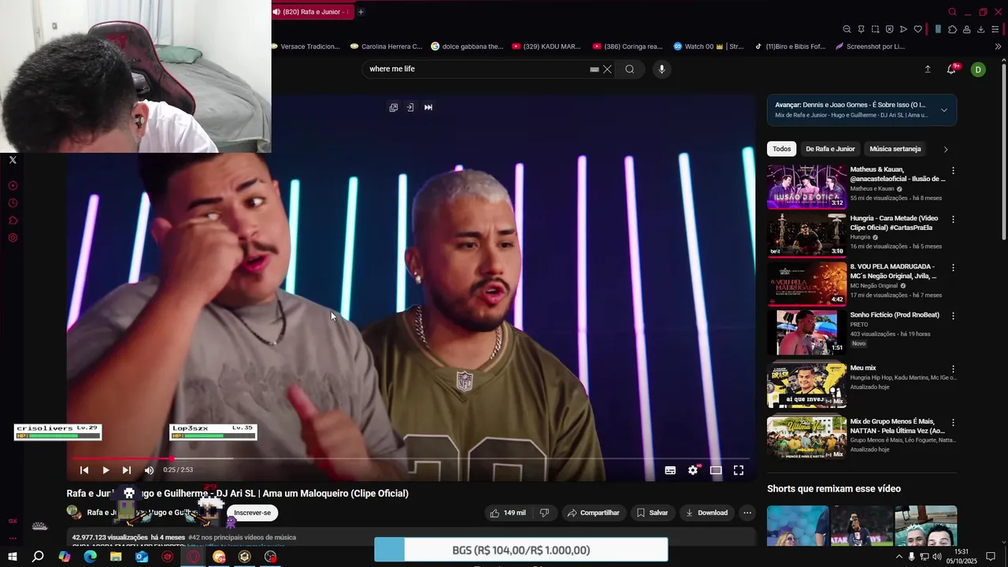
Task: Click the Inscrever-se subscribe button
Action: point(252,513)
